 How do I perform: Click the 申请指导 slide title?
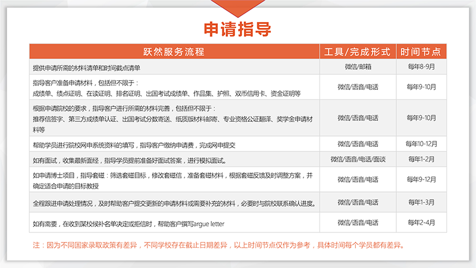pyautogui.click(x=238, y=29)
